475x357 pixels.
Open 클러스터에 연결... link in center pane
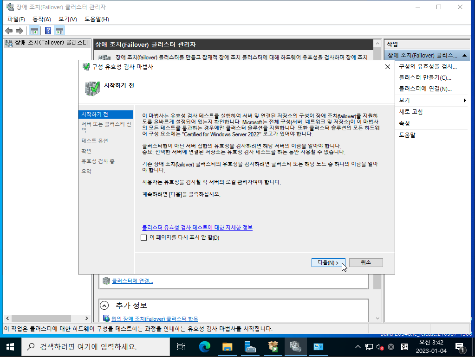click(x=133, y=281)
